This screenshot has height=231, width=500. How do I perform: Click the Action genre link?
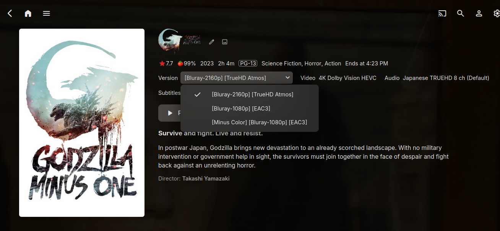(333, 63)
